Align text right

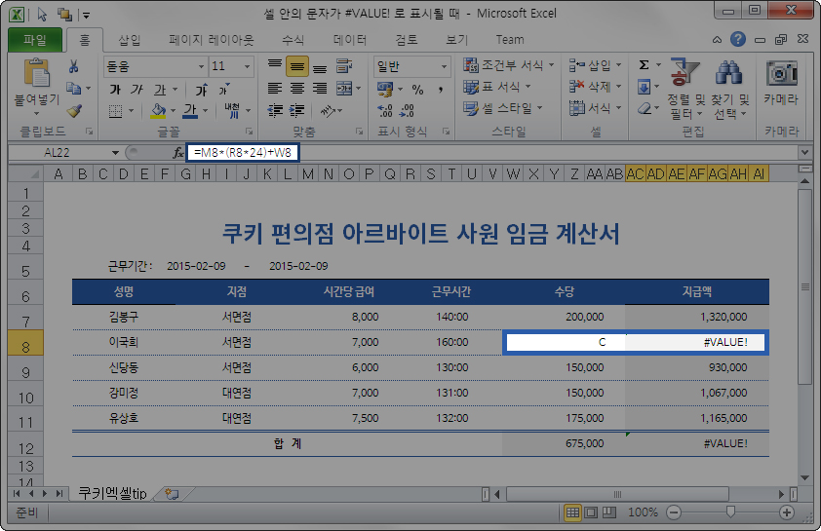320,89
